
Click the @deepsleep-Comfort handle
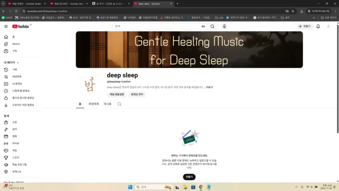click(119, 82)
